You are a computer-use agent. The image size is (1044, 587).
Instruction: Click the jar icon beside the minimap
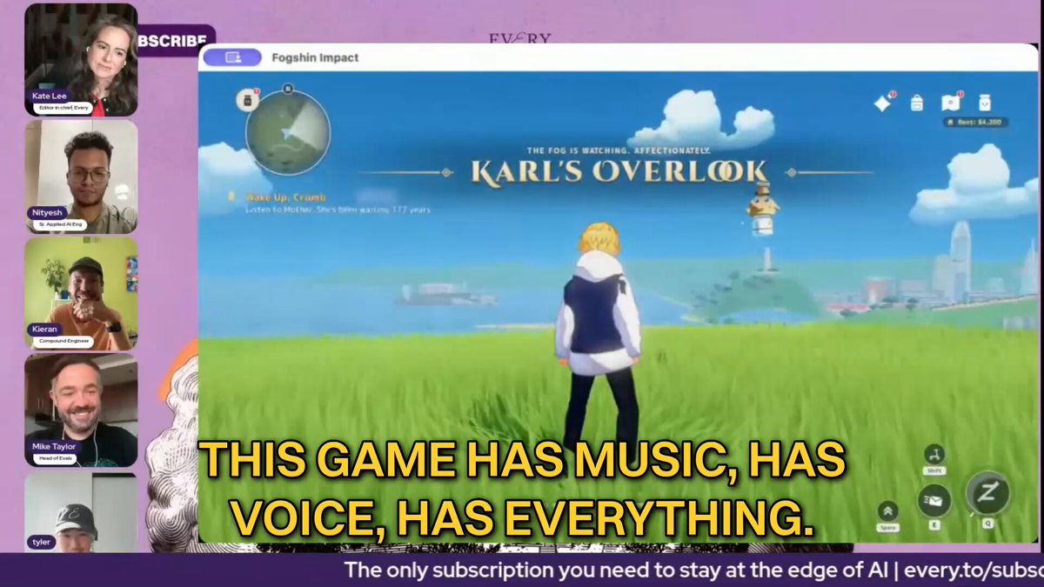point(249,100)
